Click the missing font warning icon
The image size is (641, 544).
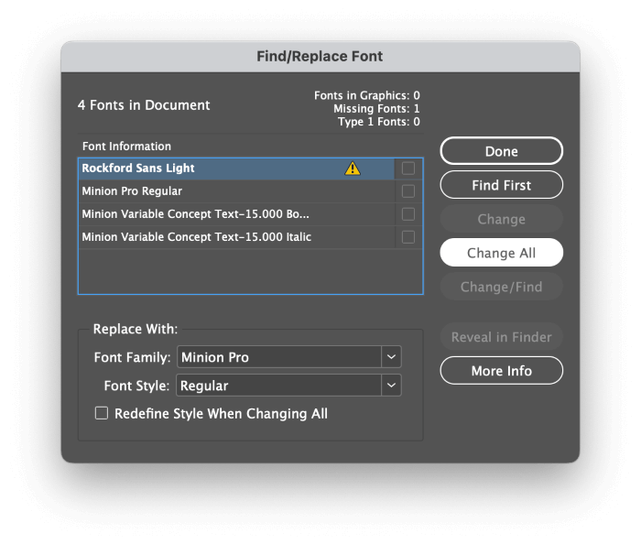pyautogui.click(x=353, y=169)
